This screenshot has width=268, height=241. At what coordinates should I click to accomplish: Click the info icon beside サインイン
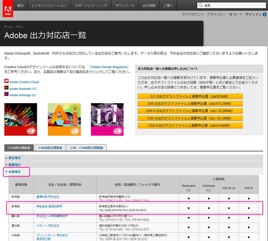(264, 15)
